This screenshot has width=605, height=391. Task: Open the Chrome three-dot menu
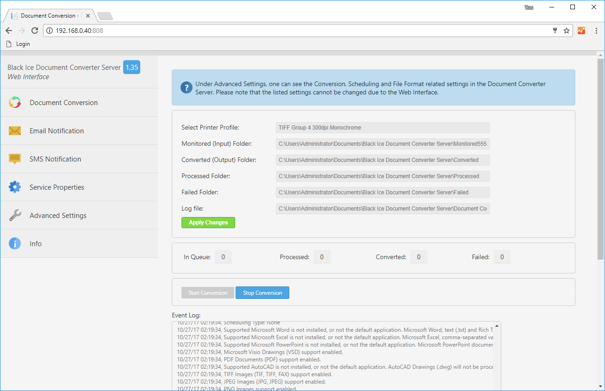[x=596, y=30]
